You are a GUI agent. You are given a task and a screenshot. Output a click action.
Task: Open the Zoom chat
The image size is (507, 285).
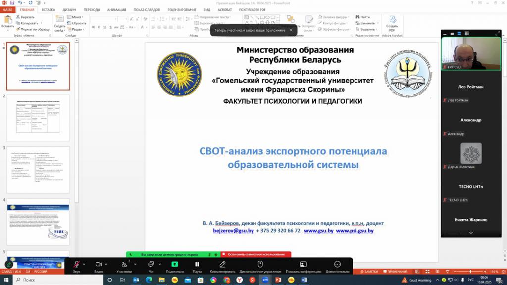point(151,264)
